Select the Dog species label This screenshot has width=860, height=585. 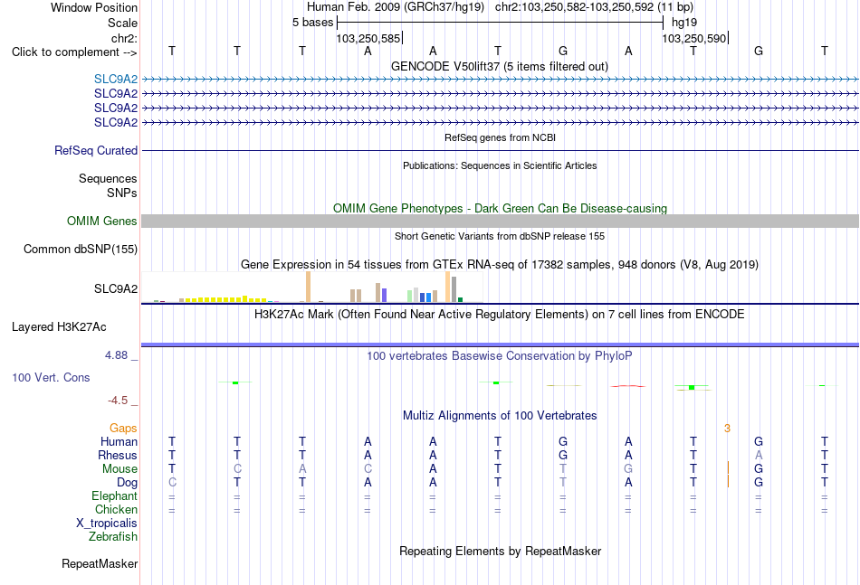[x=128, y=483]
